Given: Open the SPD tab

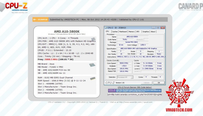Looking at the screenshot, I should point(138,32).
